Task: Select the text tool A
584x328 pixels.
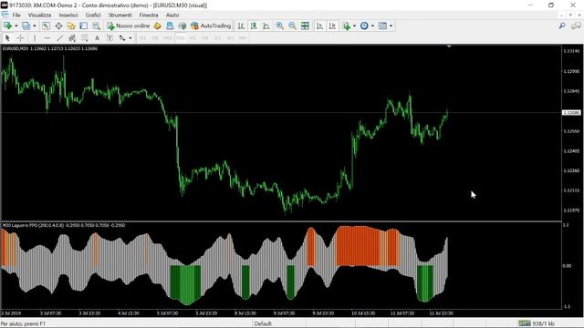Action: coord(97,38)
